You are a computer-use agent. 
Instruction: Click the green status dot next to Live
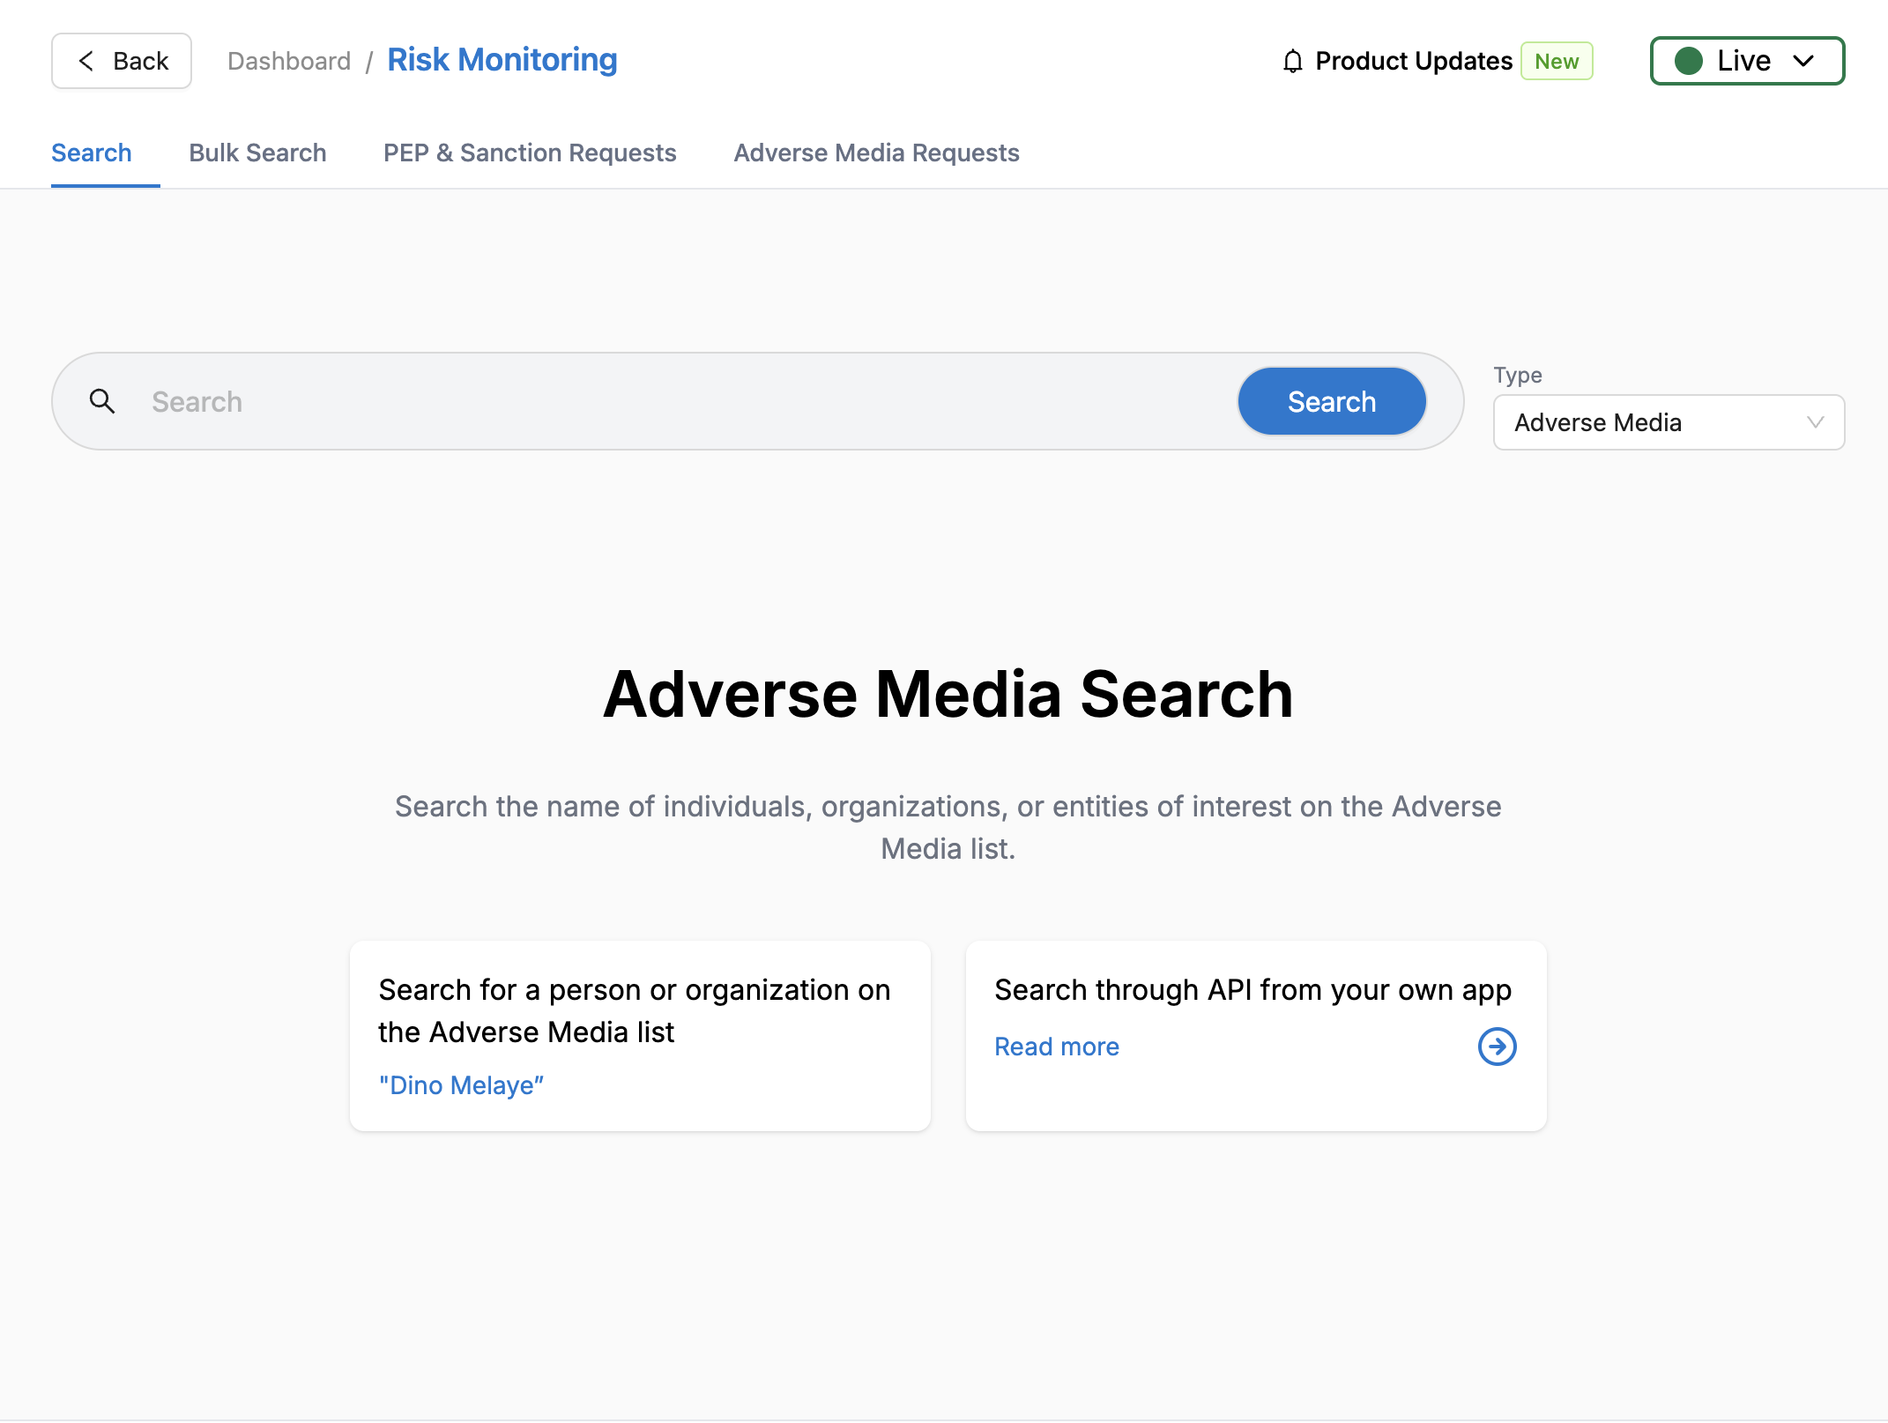tap(1690, 61)
